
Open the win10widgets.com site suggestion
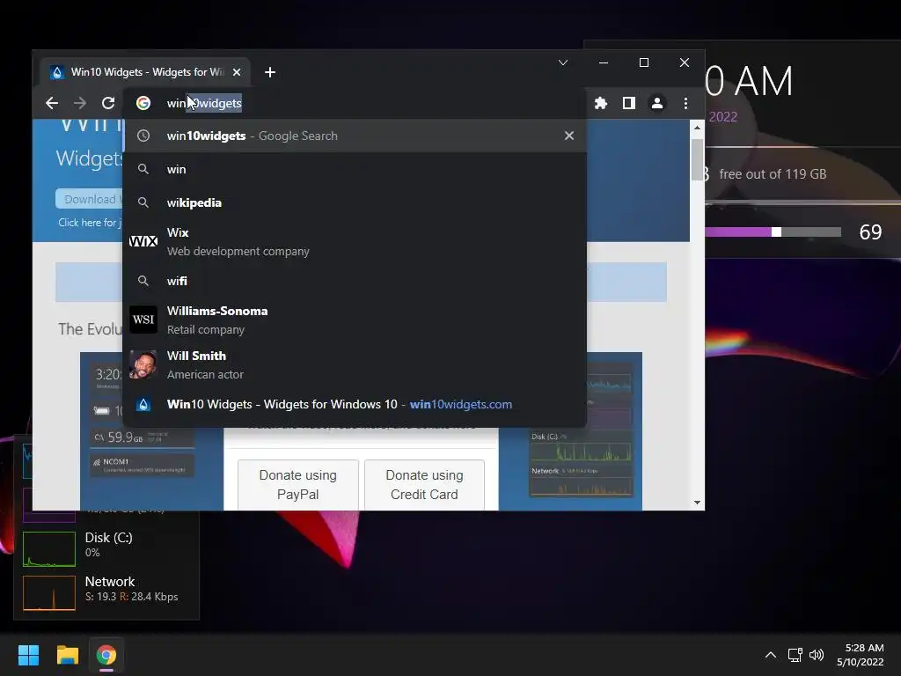pos(355,404)
